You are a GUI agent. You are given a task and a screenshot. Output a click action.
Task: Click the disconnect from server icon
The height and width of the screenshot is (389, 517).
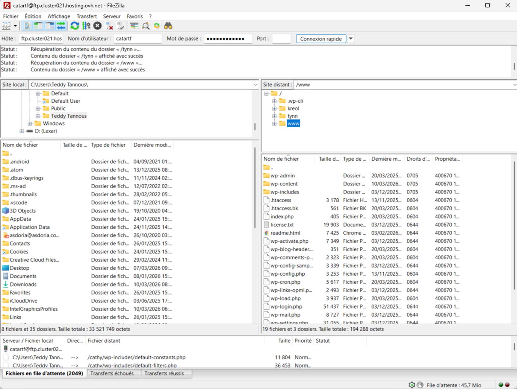(109, 26)
